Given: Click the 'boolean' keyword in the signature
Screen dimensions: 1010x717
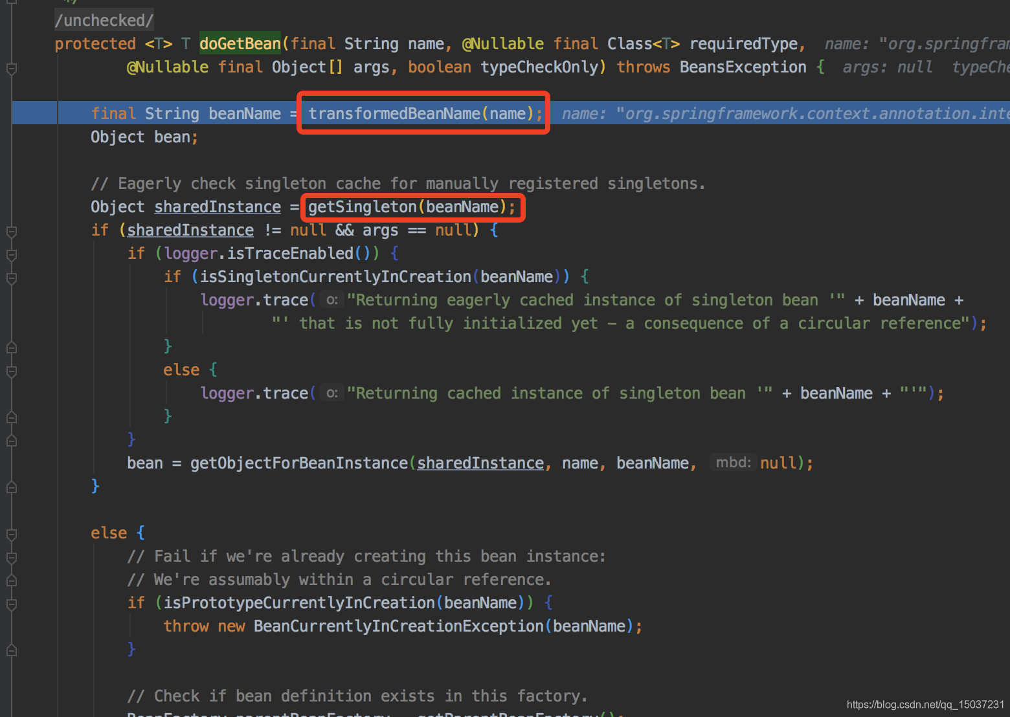Looking at the screenshot, I should (x=440, y=67).
